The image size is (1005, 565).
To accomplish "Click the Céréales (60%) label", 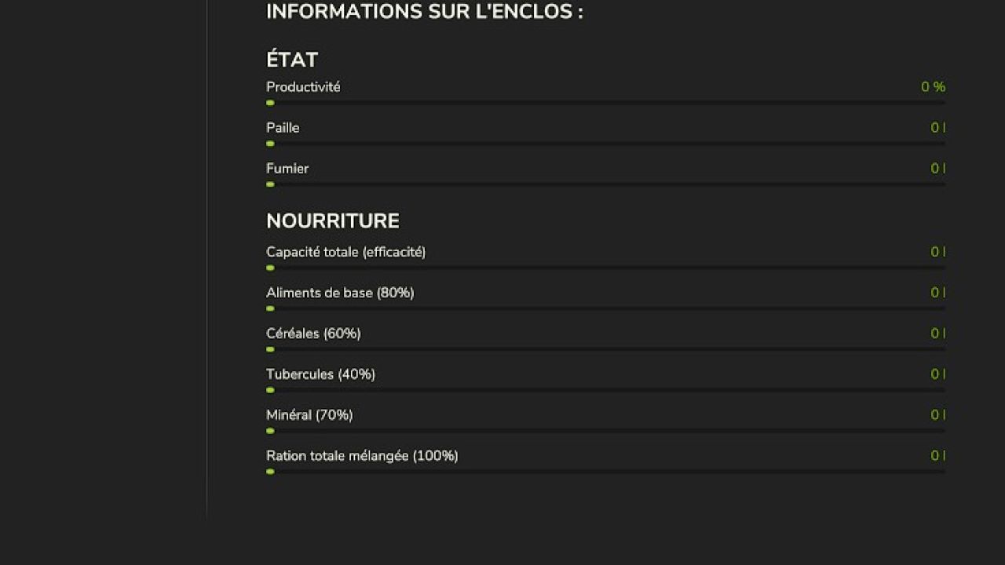I will click(x=313, y=334).
